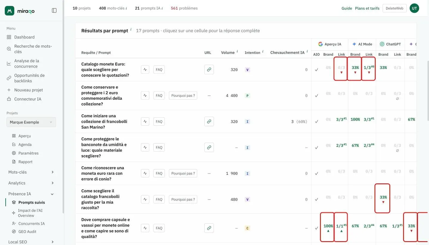Click FAQ button for Catalogo monete Euro prompt
The height and width of the screenshot is (245, 429).
(159, 70)
